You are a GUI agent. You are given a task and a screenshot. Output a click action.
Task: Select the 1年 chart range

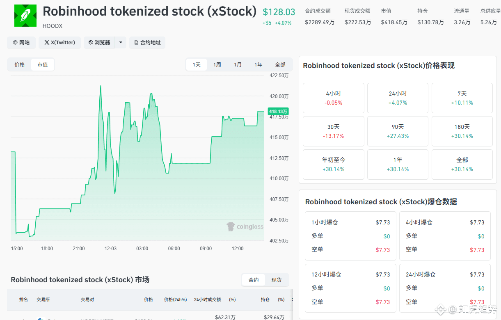[258, 65]
